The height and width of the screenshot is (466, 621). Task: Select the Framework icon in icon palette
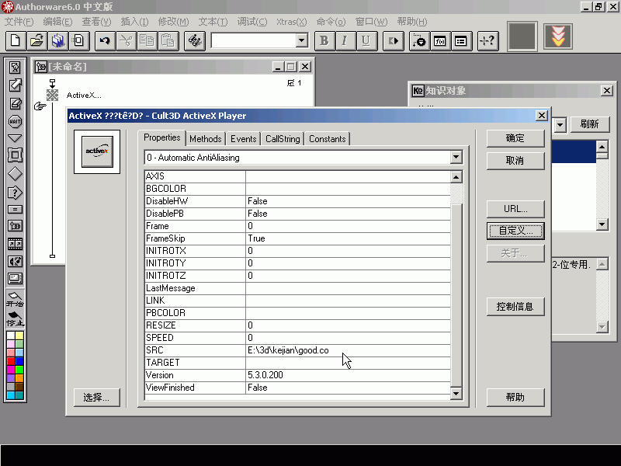[15, 155]
